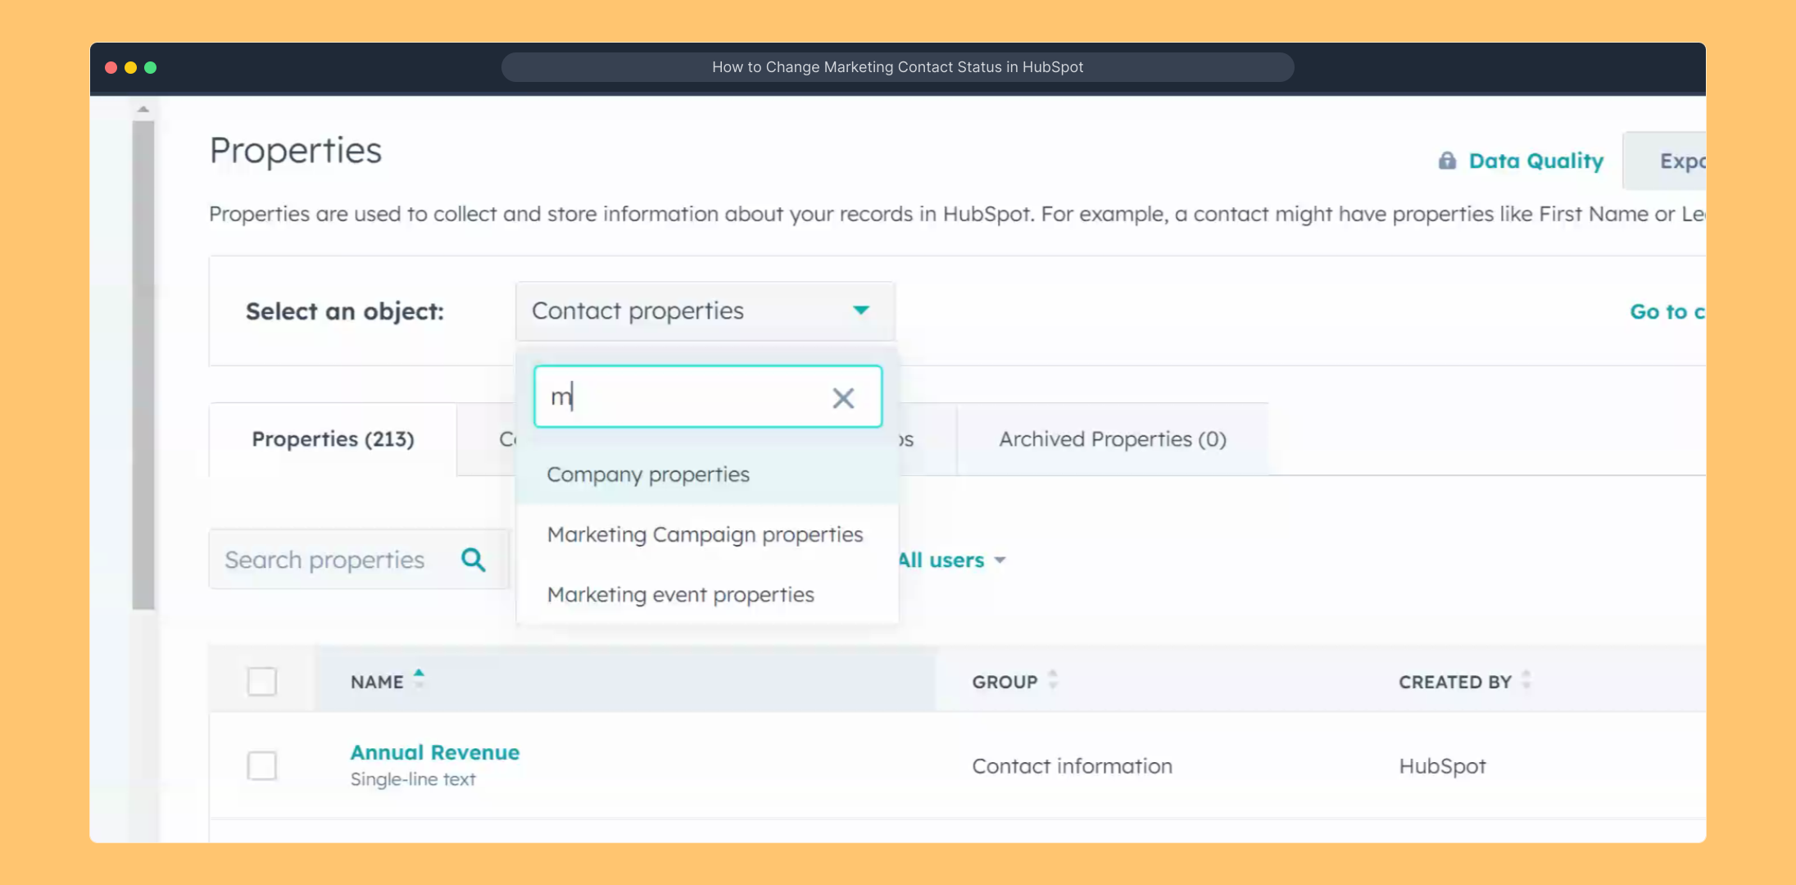Expand the All users filter
The image size is (1796, 885).
click(952, 560)
